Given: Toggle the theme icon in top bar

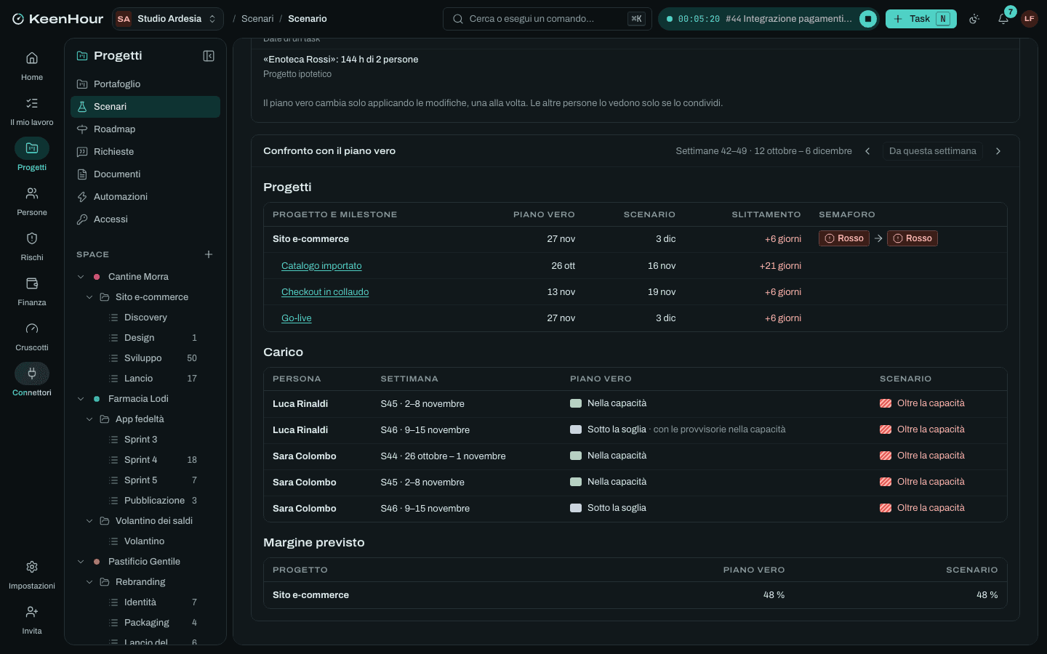Looking at the screenshot, I should coord(974,19).
